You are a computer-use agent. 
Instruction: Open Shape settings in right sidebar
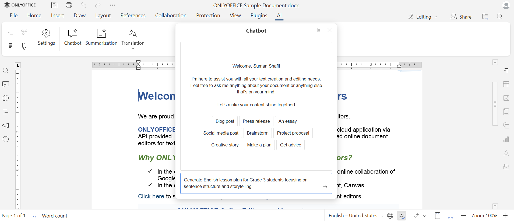506,125
